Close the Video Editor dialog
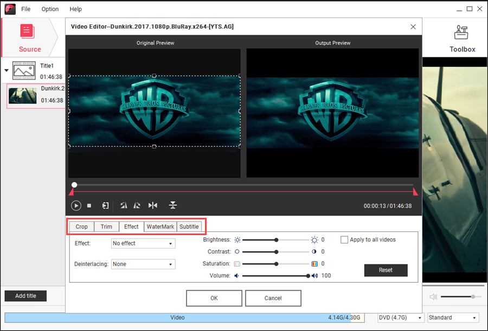 pos(413,27)
